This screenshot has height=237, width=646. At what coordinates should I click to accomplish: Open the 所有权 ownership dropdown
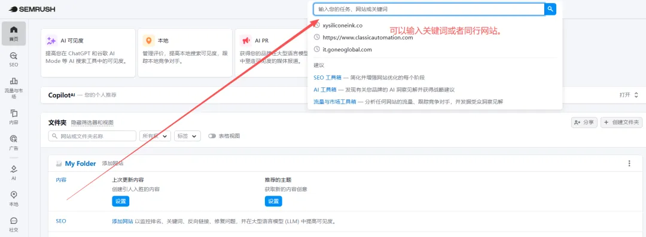[x=156, y=136]
